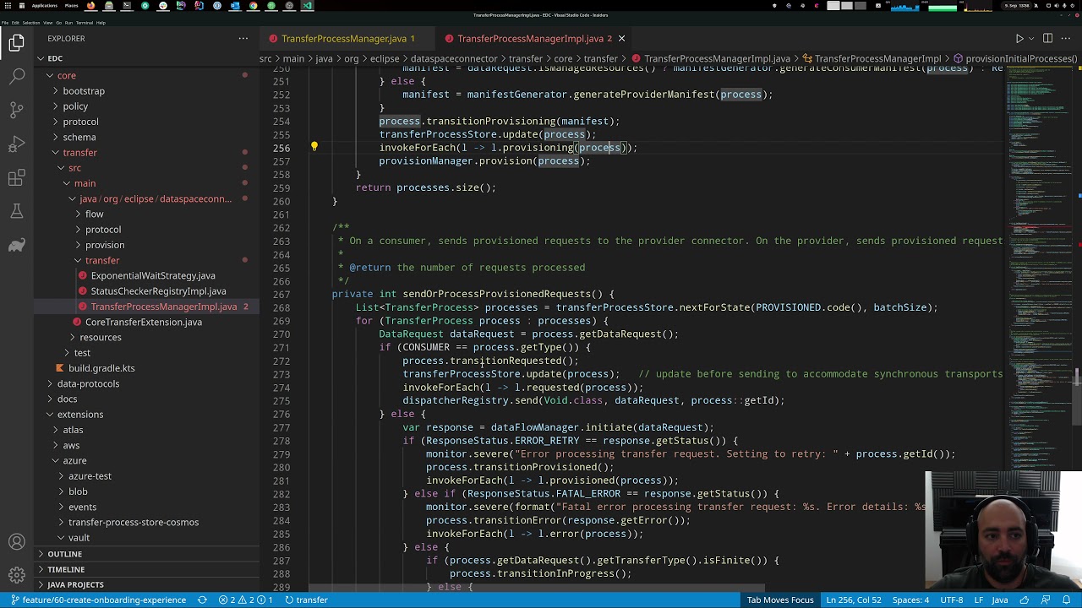Open editor more actions ellipsis

1067,38
